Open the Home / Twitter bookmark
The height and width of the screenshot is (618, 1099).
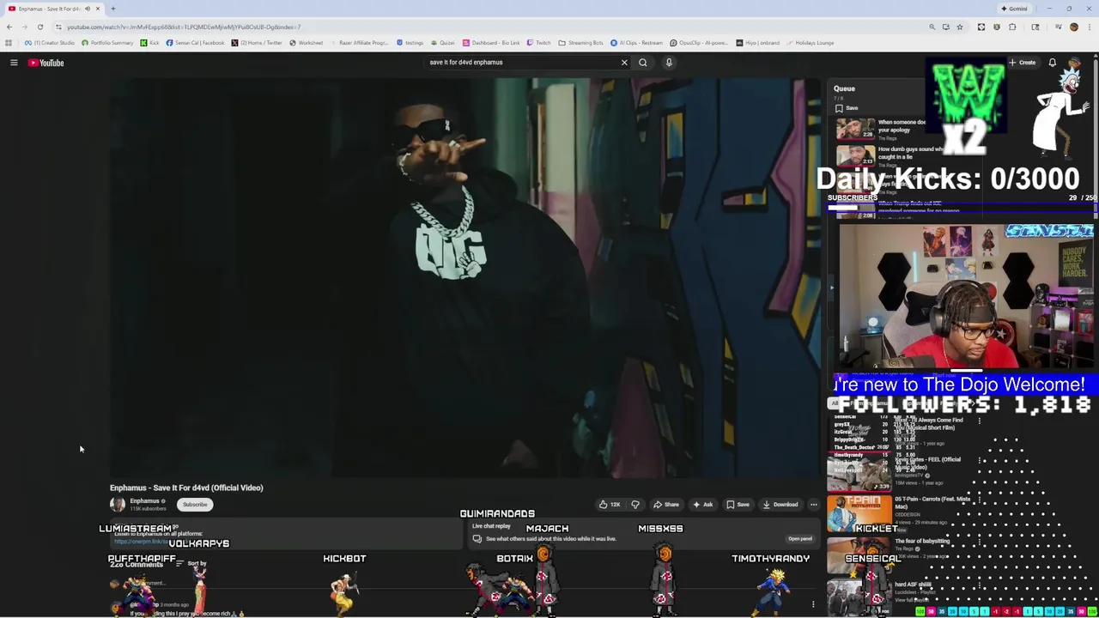(x=257, y=43)
